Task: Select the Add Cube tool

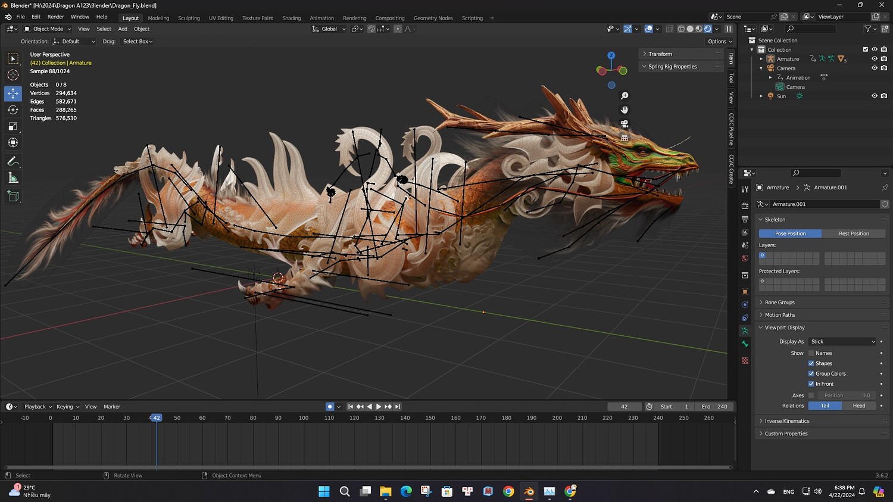Action: click(x=13, y=196)
